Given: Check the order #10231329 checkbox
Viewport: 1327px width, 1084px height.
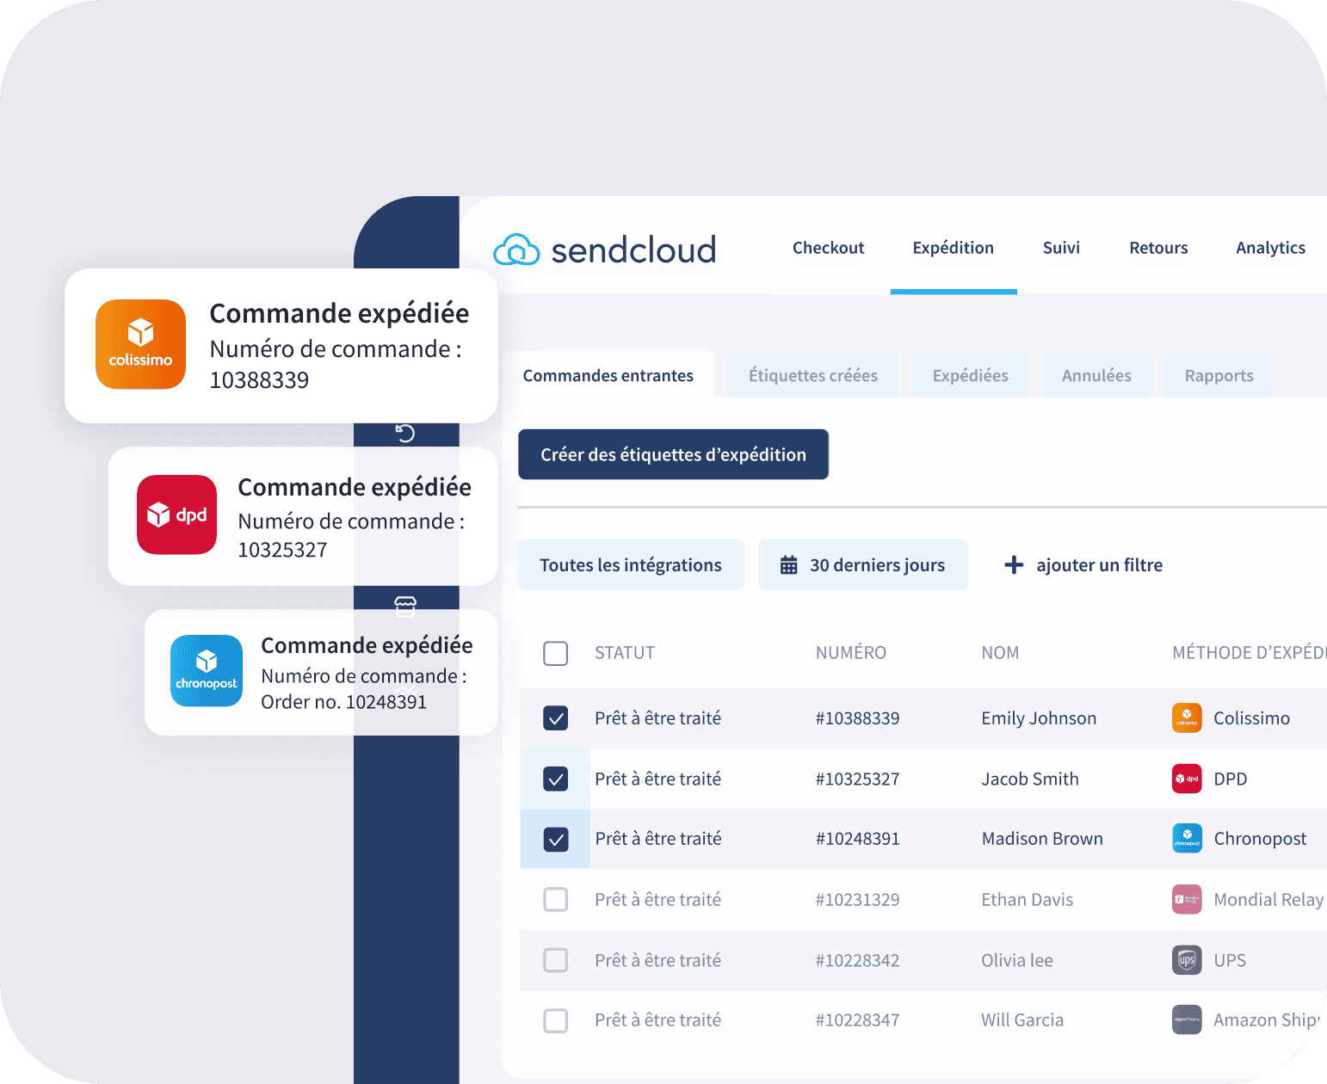Looking at the screenshot, I should tap(556, 899).
